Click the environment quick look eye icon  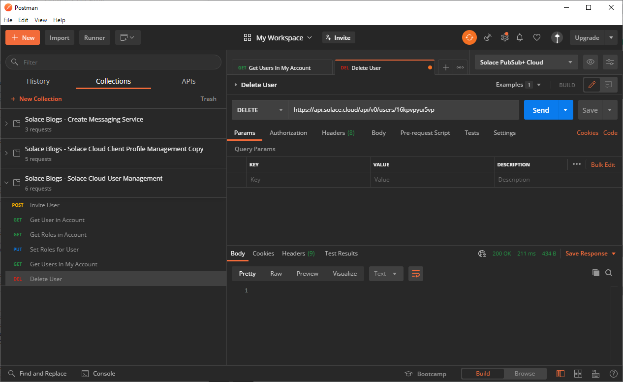(591, 62)
